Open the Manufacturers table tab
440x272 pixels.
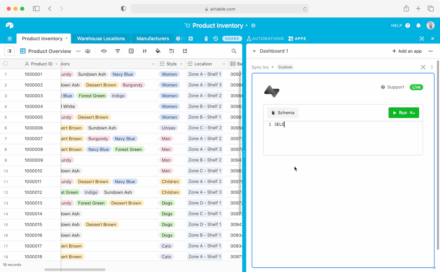tap(153, 38)
